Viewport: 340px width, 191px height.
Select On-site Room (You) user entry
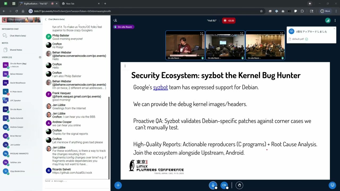pos(21,65)
